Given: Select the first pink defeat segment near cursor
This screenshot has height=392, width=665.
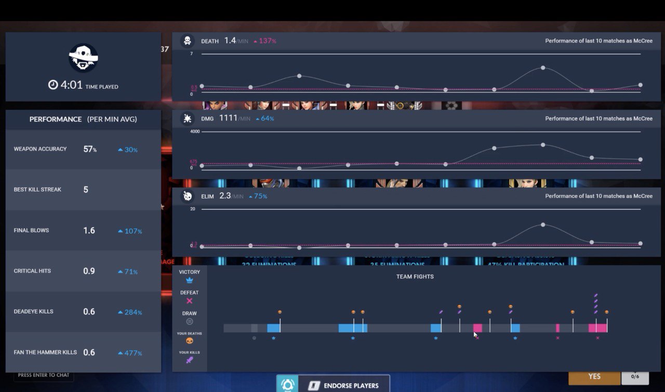Looking at the screenshot, I should pyautogui.click(x=477, y=328).
